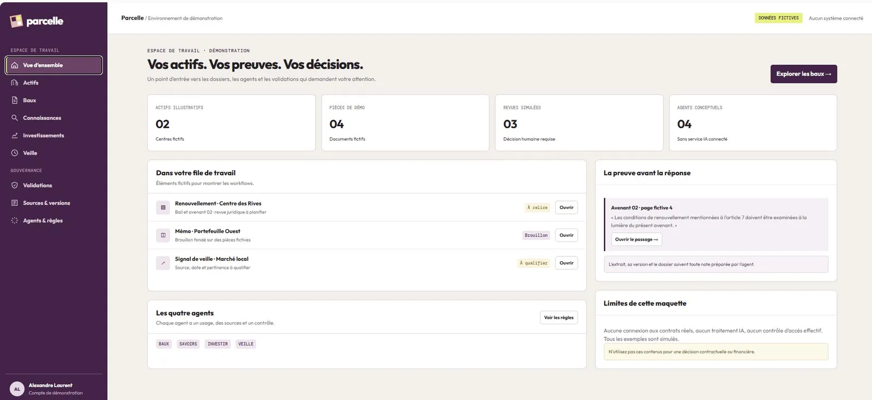872x400 pixels.
Task: Click the list icon beside Sources & versions
Action: 15,203
